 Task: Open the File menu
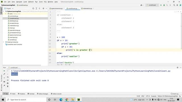tap(5, 2)
